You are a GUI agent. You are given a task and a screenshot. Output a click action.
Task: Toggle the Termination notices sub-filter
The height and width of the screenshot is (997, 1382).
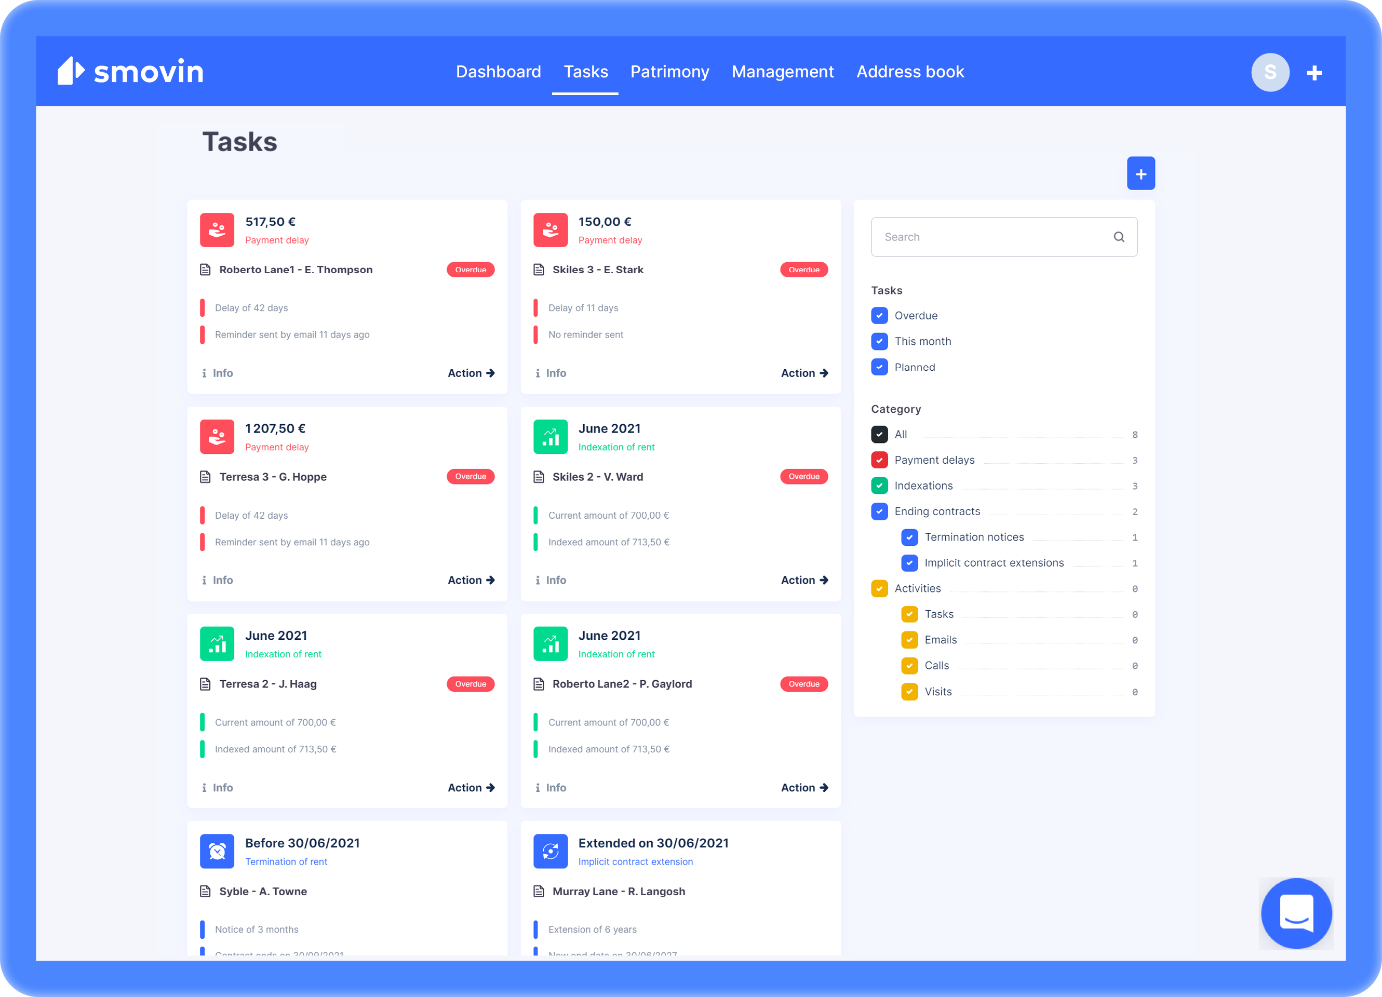point(910,537)
